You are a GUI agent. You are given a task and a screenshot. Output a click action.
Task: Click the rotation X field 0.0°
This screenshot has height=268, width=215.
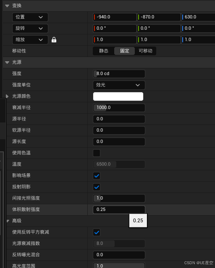pos(115,29)
